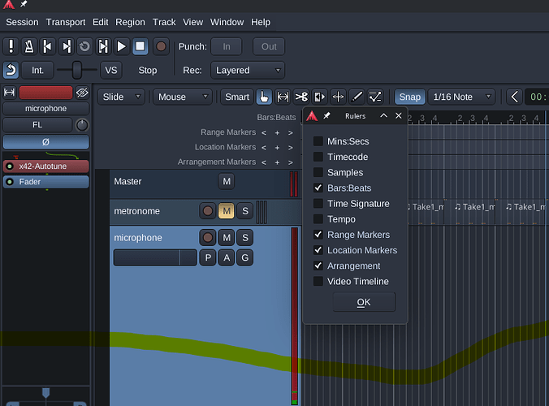549x406 pixels.
Task: Arm the microphone track record button
Action: click(208, 238)
